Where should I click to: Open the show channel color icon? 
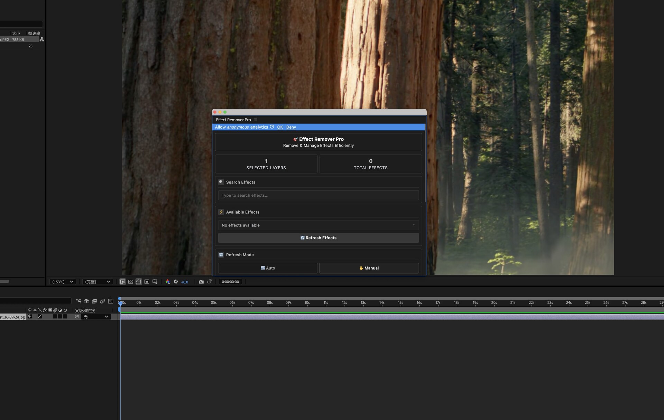[x=168, y=282]
